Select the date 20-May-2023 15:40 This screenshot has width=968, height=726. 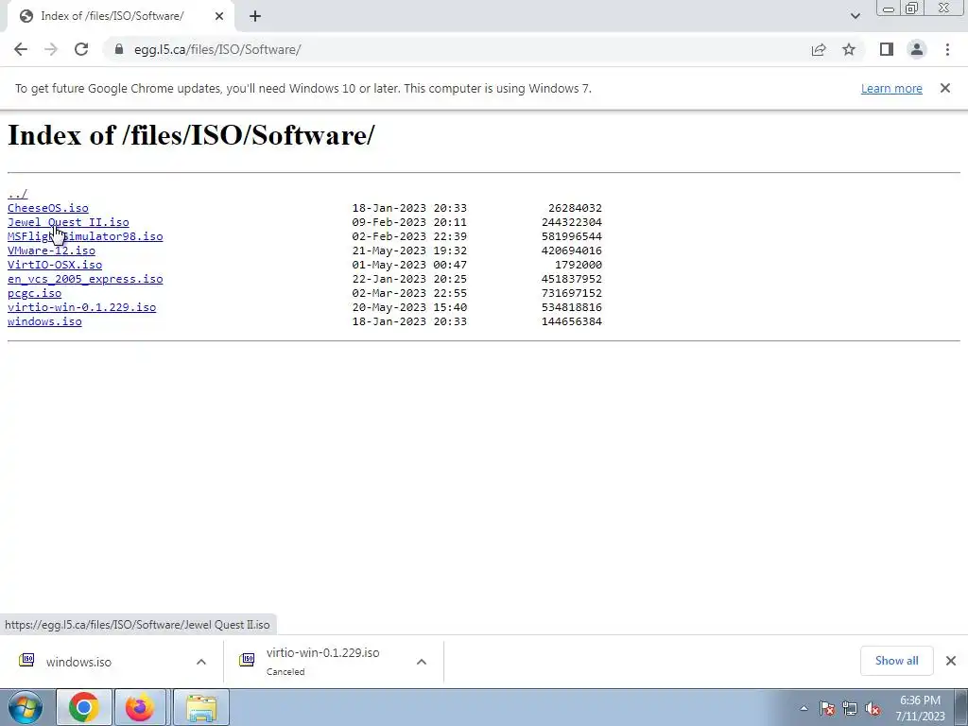[409, 307]
